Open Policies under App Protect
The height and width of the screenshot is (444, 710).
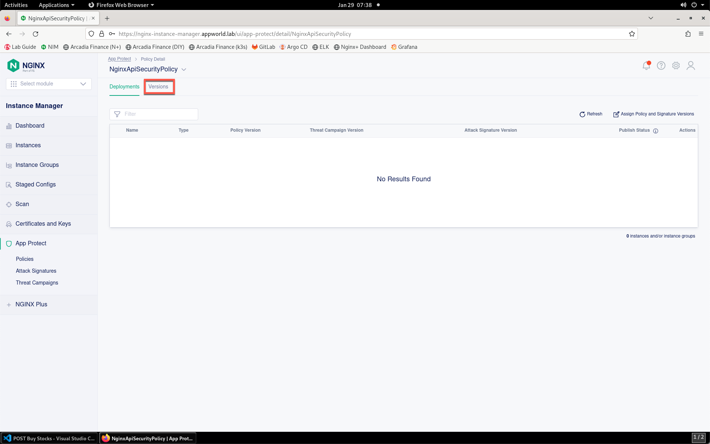pyautogui.click(x=25, y=259)
